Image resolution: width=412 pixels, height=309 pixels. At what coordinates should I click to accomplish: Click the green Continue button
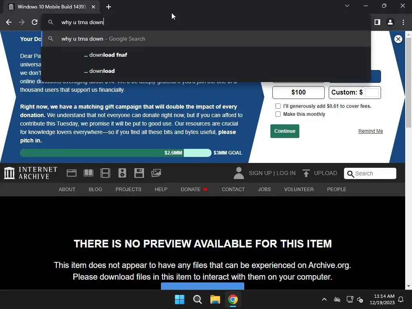coord(285,131)
